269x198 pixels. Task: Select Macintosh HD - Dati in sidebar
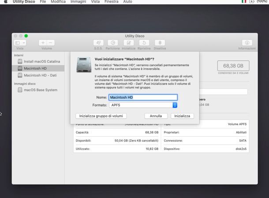click(x=37, y=75)
